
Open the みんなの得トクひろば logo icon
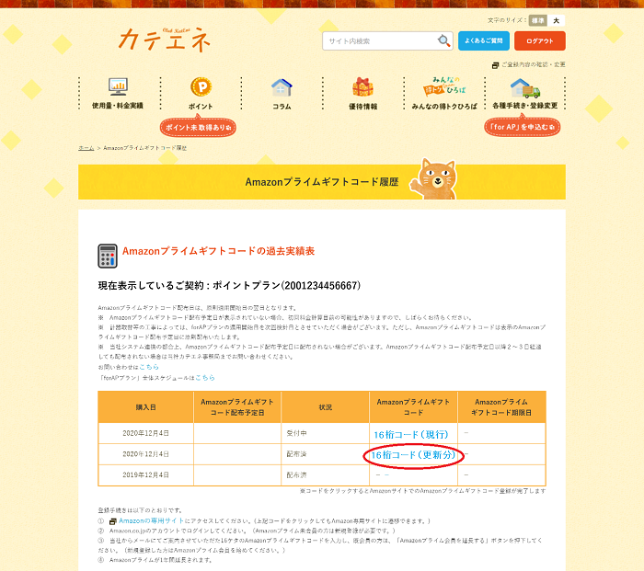[x=444, y=86]
